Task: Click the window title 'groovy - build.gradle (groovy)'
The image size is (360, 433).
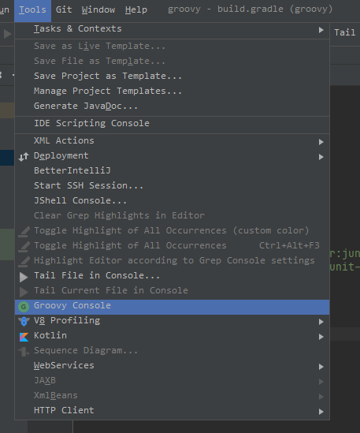Action: coord(251,9)
